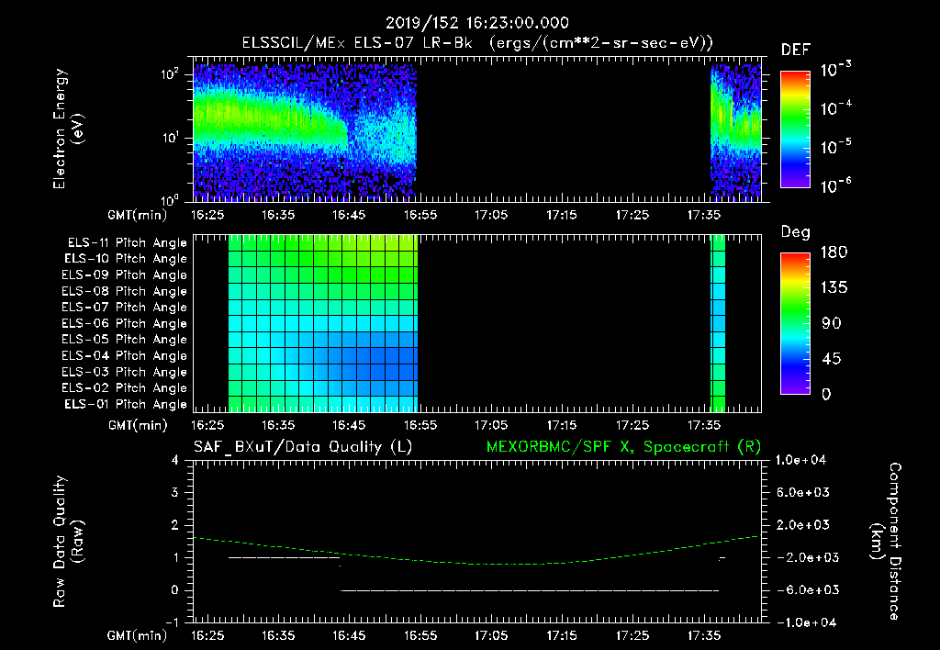This screenshot has height=650, width=940.
Task: Click the Component Distance (km) axis label
Action: pos(886,542)
